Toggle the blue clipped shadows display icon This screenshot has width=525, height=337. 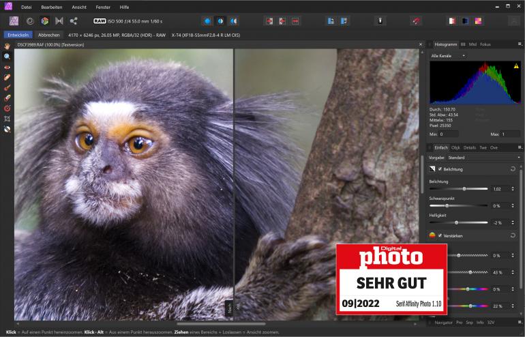[x=465, y=21]
